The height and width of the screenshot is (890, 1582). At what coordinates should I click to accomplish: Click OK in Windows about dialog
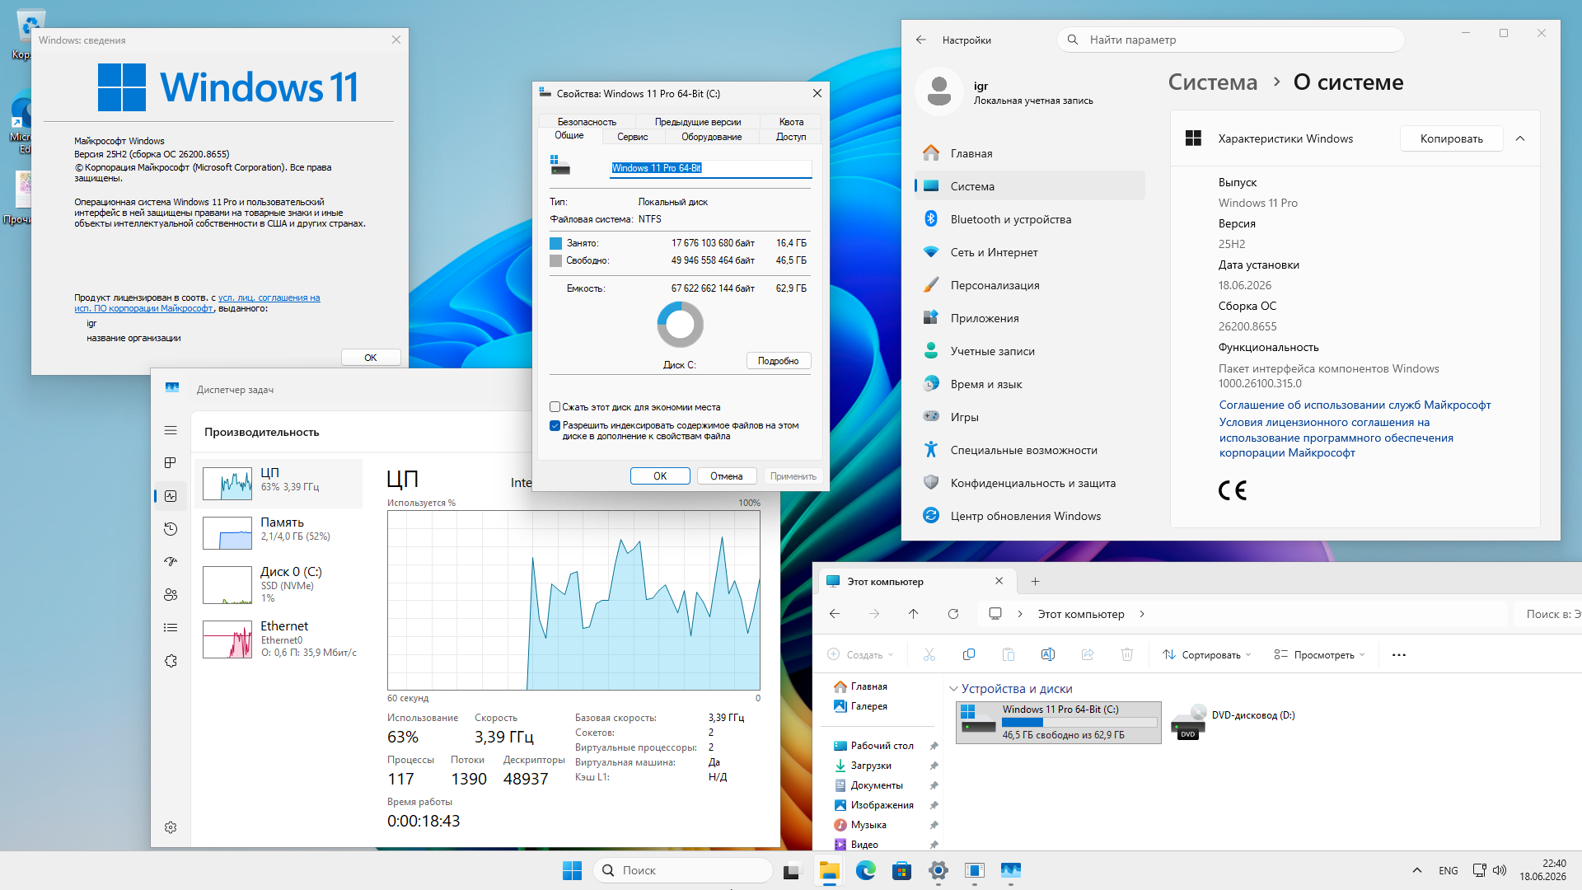coord(371,358)
